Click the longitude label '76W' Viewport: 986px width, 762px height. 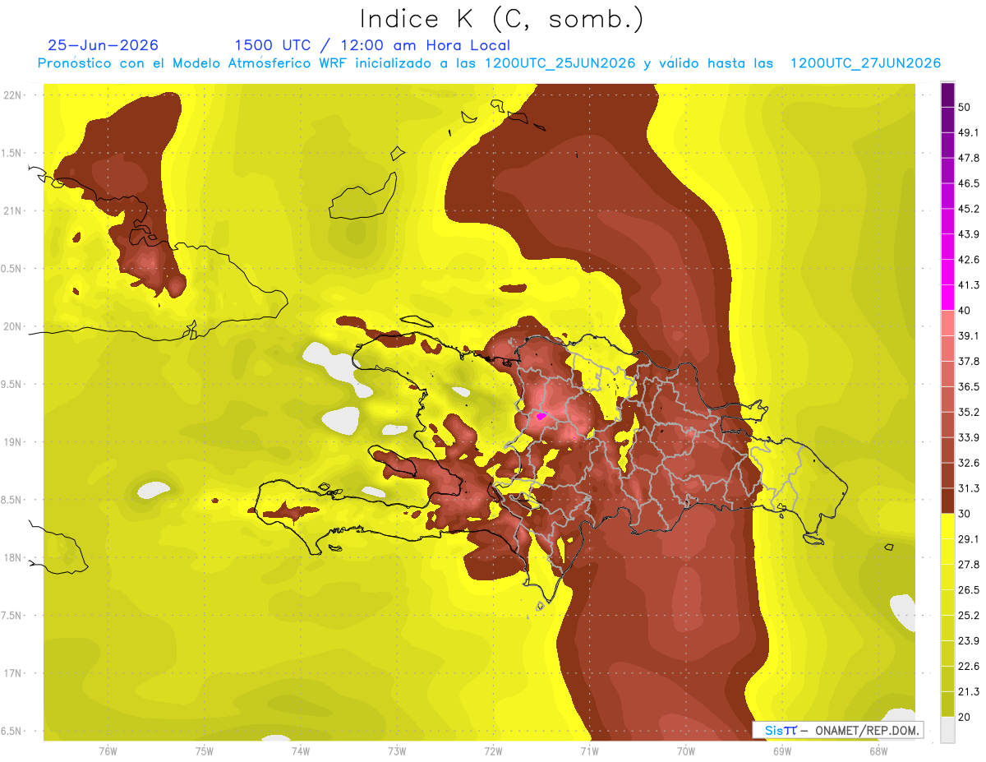click(x=108, y=751)
